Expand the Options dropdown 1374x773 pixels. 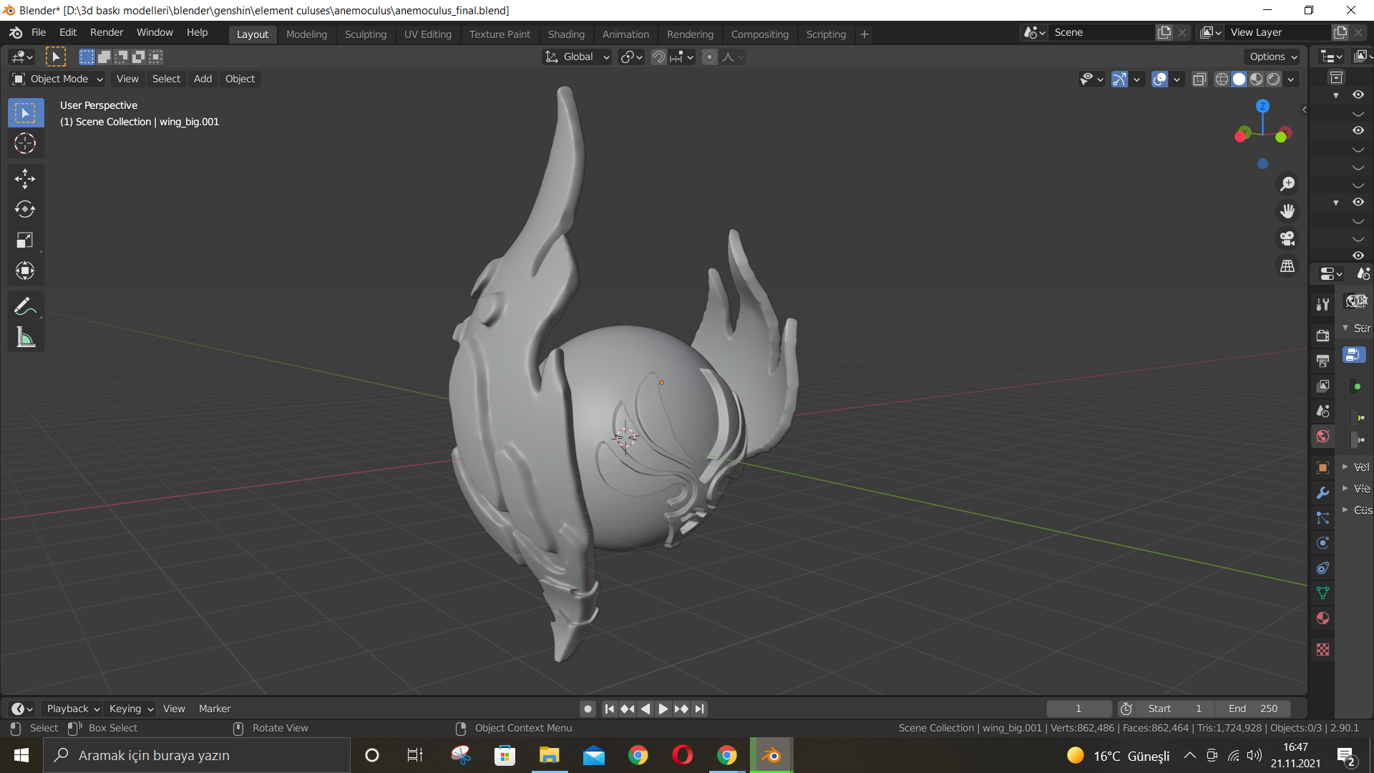(x=1273, y=57)
